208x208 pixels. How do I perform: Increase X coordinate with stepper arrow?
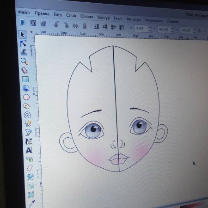tap(150, 27)
